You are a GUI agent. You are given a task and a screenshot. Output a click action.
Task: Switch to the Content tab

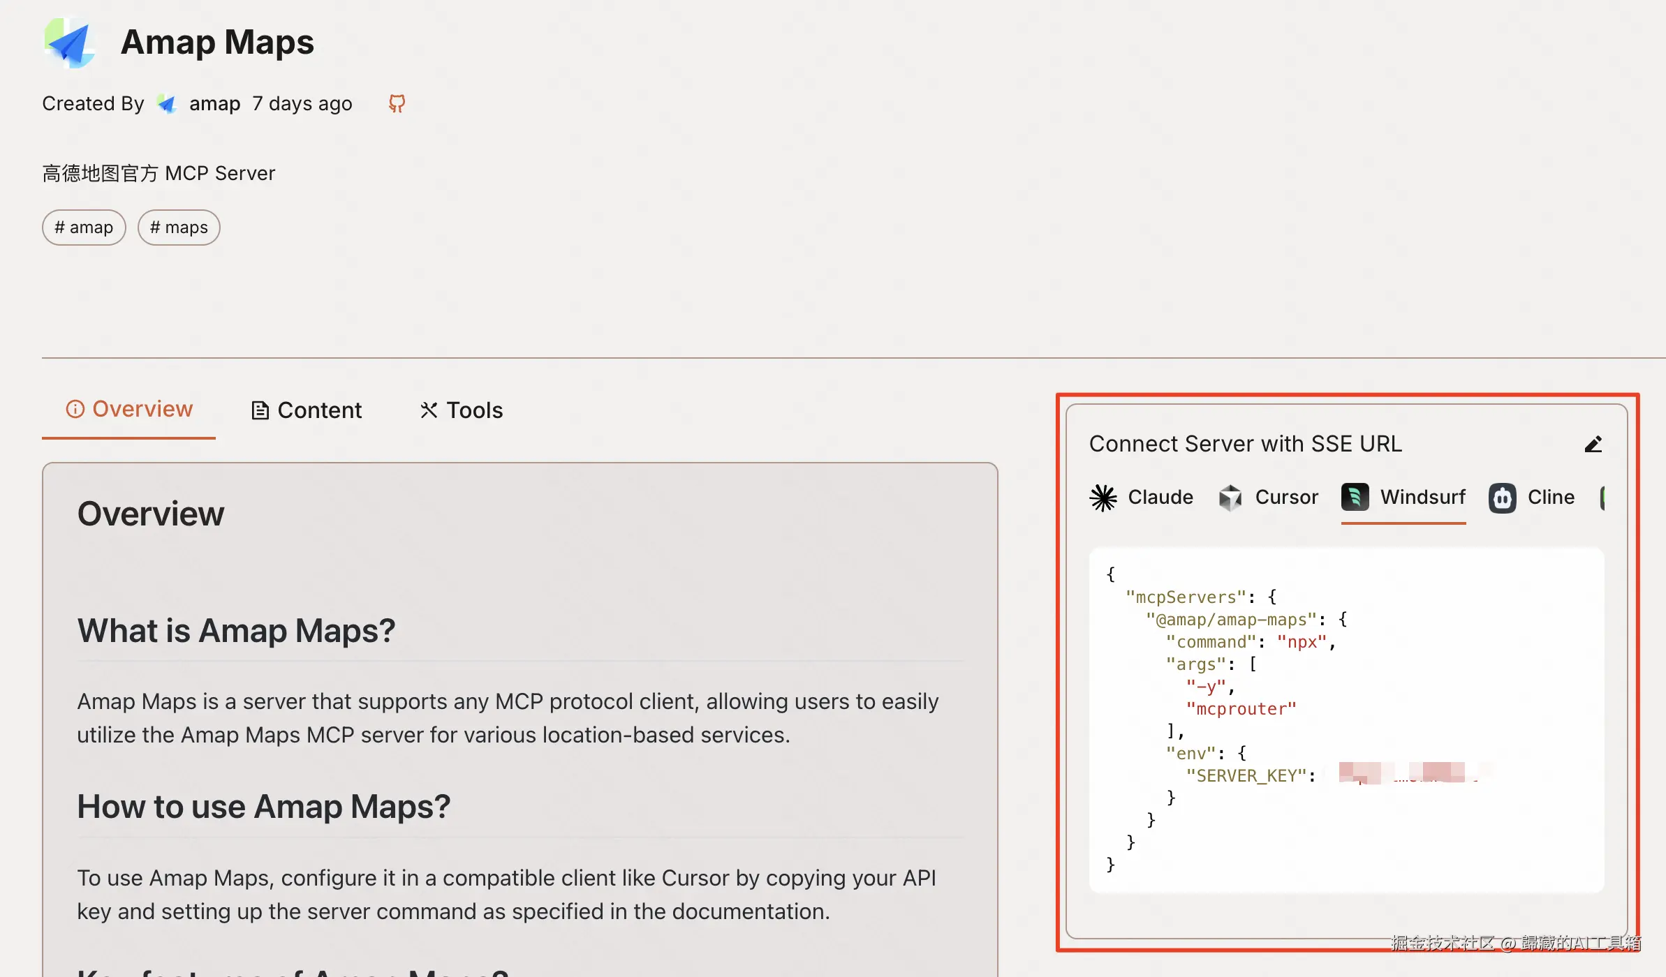pos(307,410)
